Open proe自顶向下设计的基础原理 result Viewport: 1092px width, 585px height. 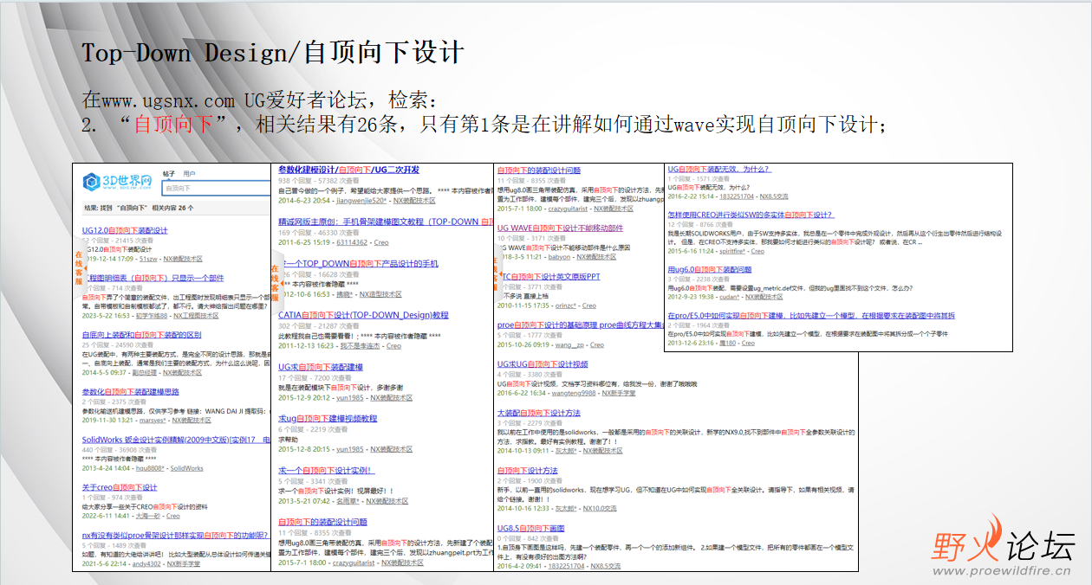pos(581,325)
